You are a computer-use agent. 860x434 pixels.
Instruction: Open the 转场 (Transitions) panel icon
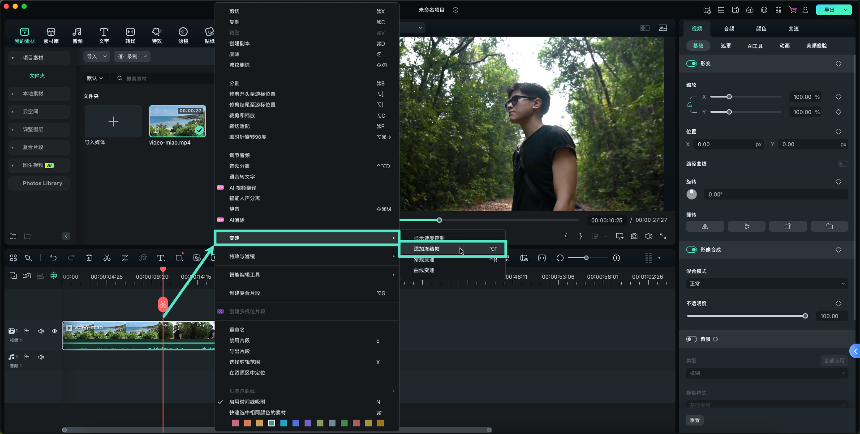[x=130, y=35]
